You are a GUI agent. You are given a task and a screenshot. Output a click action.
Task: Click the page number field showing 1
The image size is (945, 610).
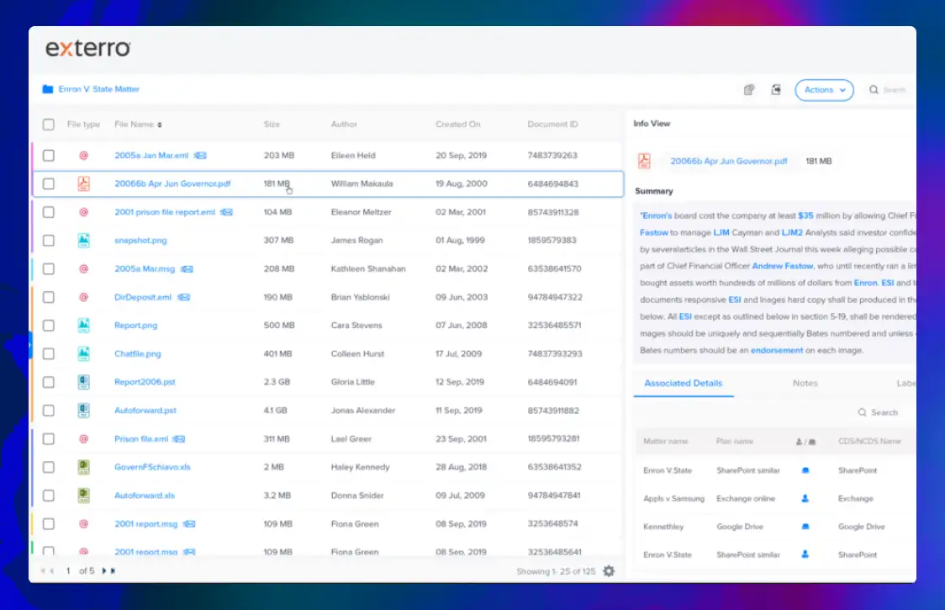[x=68, y=570]
